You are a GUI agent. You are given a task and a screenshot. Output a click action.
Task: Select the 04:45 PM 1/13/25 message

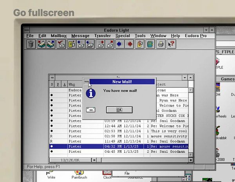pos(119,152)
